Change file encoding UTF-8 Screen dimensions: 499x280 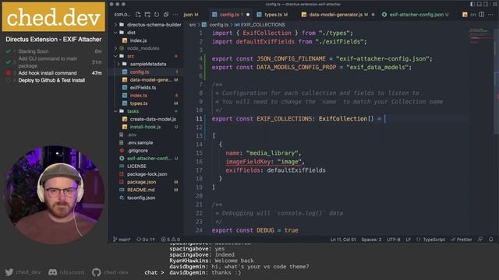click(x=393, y=240)
